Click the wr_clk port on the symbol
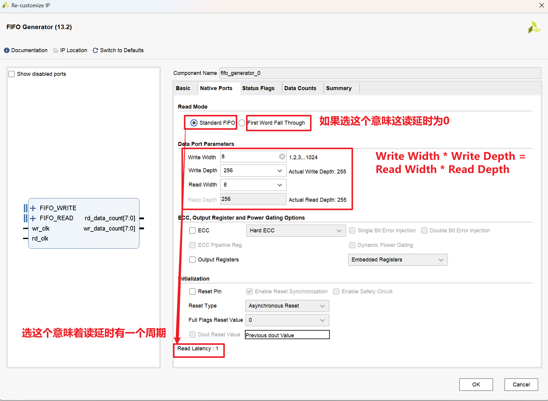This screenshot has height=401, width=548. [41, 228]
